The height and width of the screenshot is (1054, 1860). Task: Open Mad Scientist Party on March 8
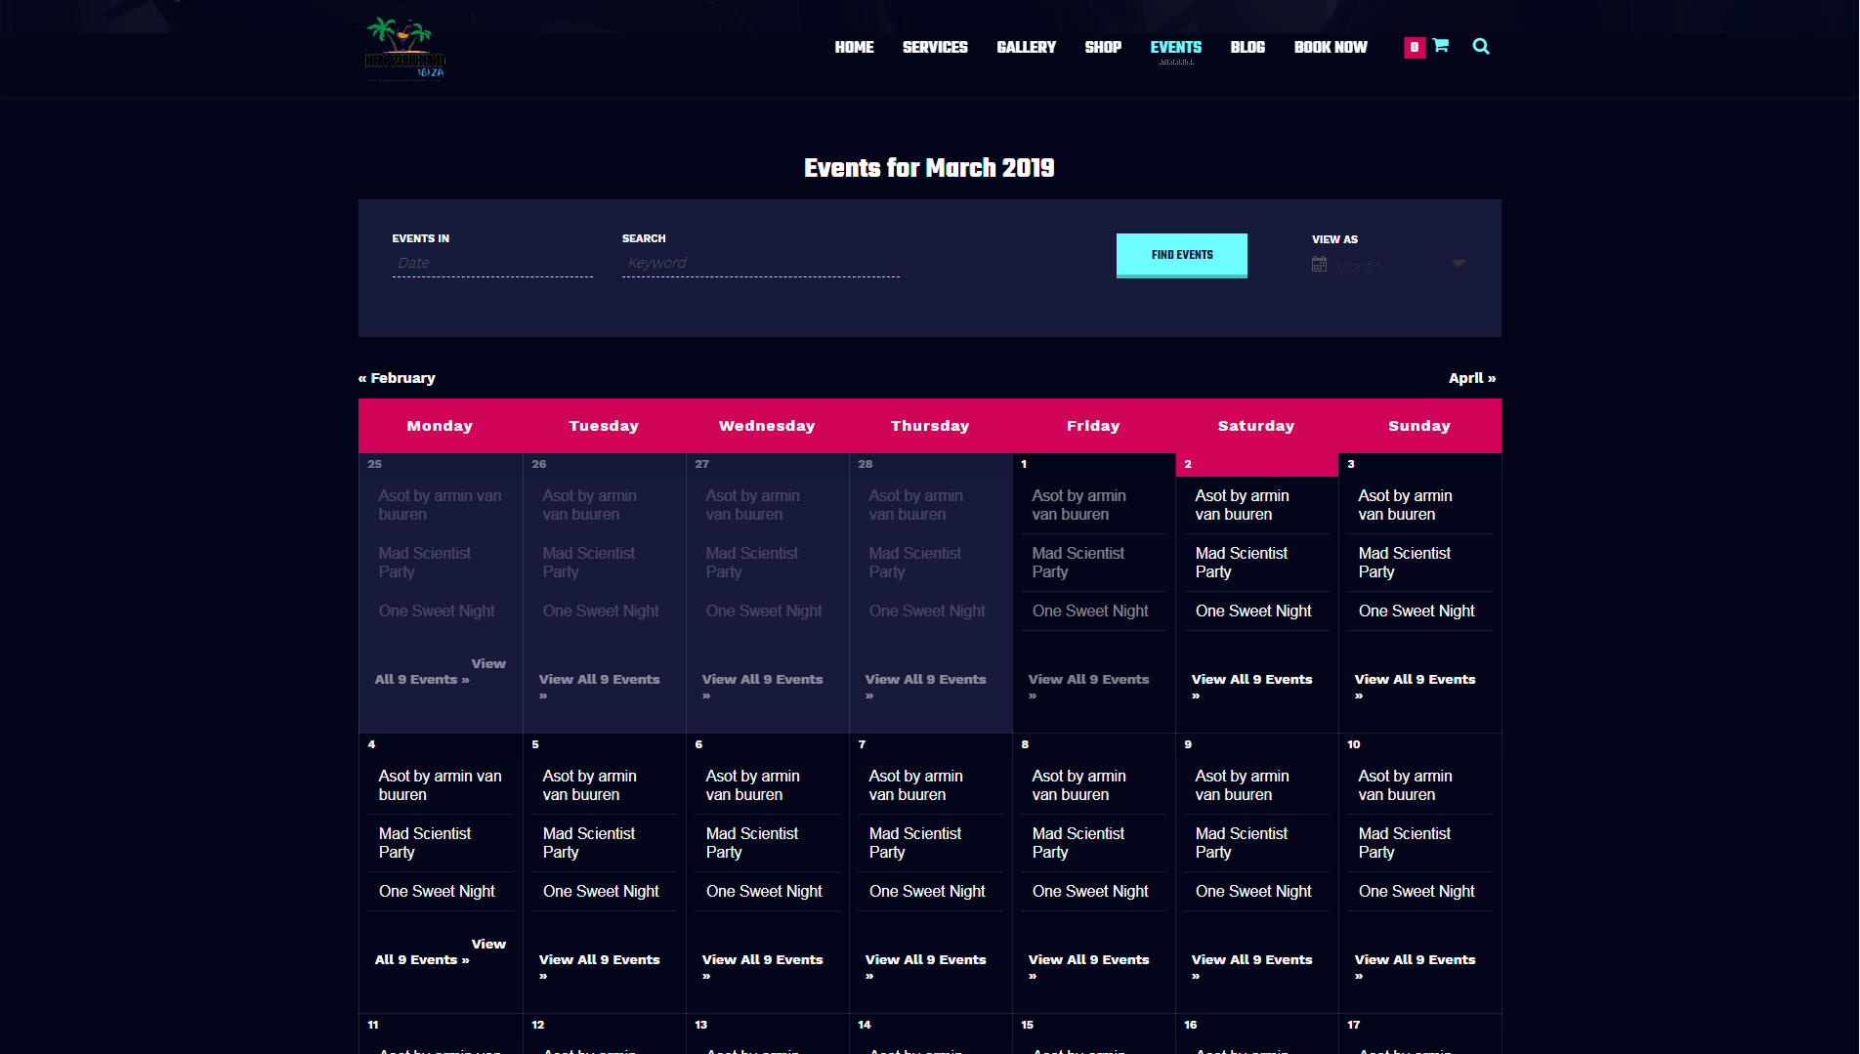[1078, 843]
